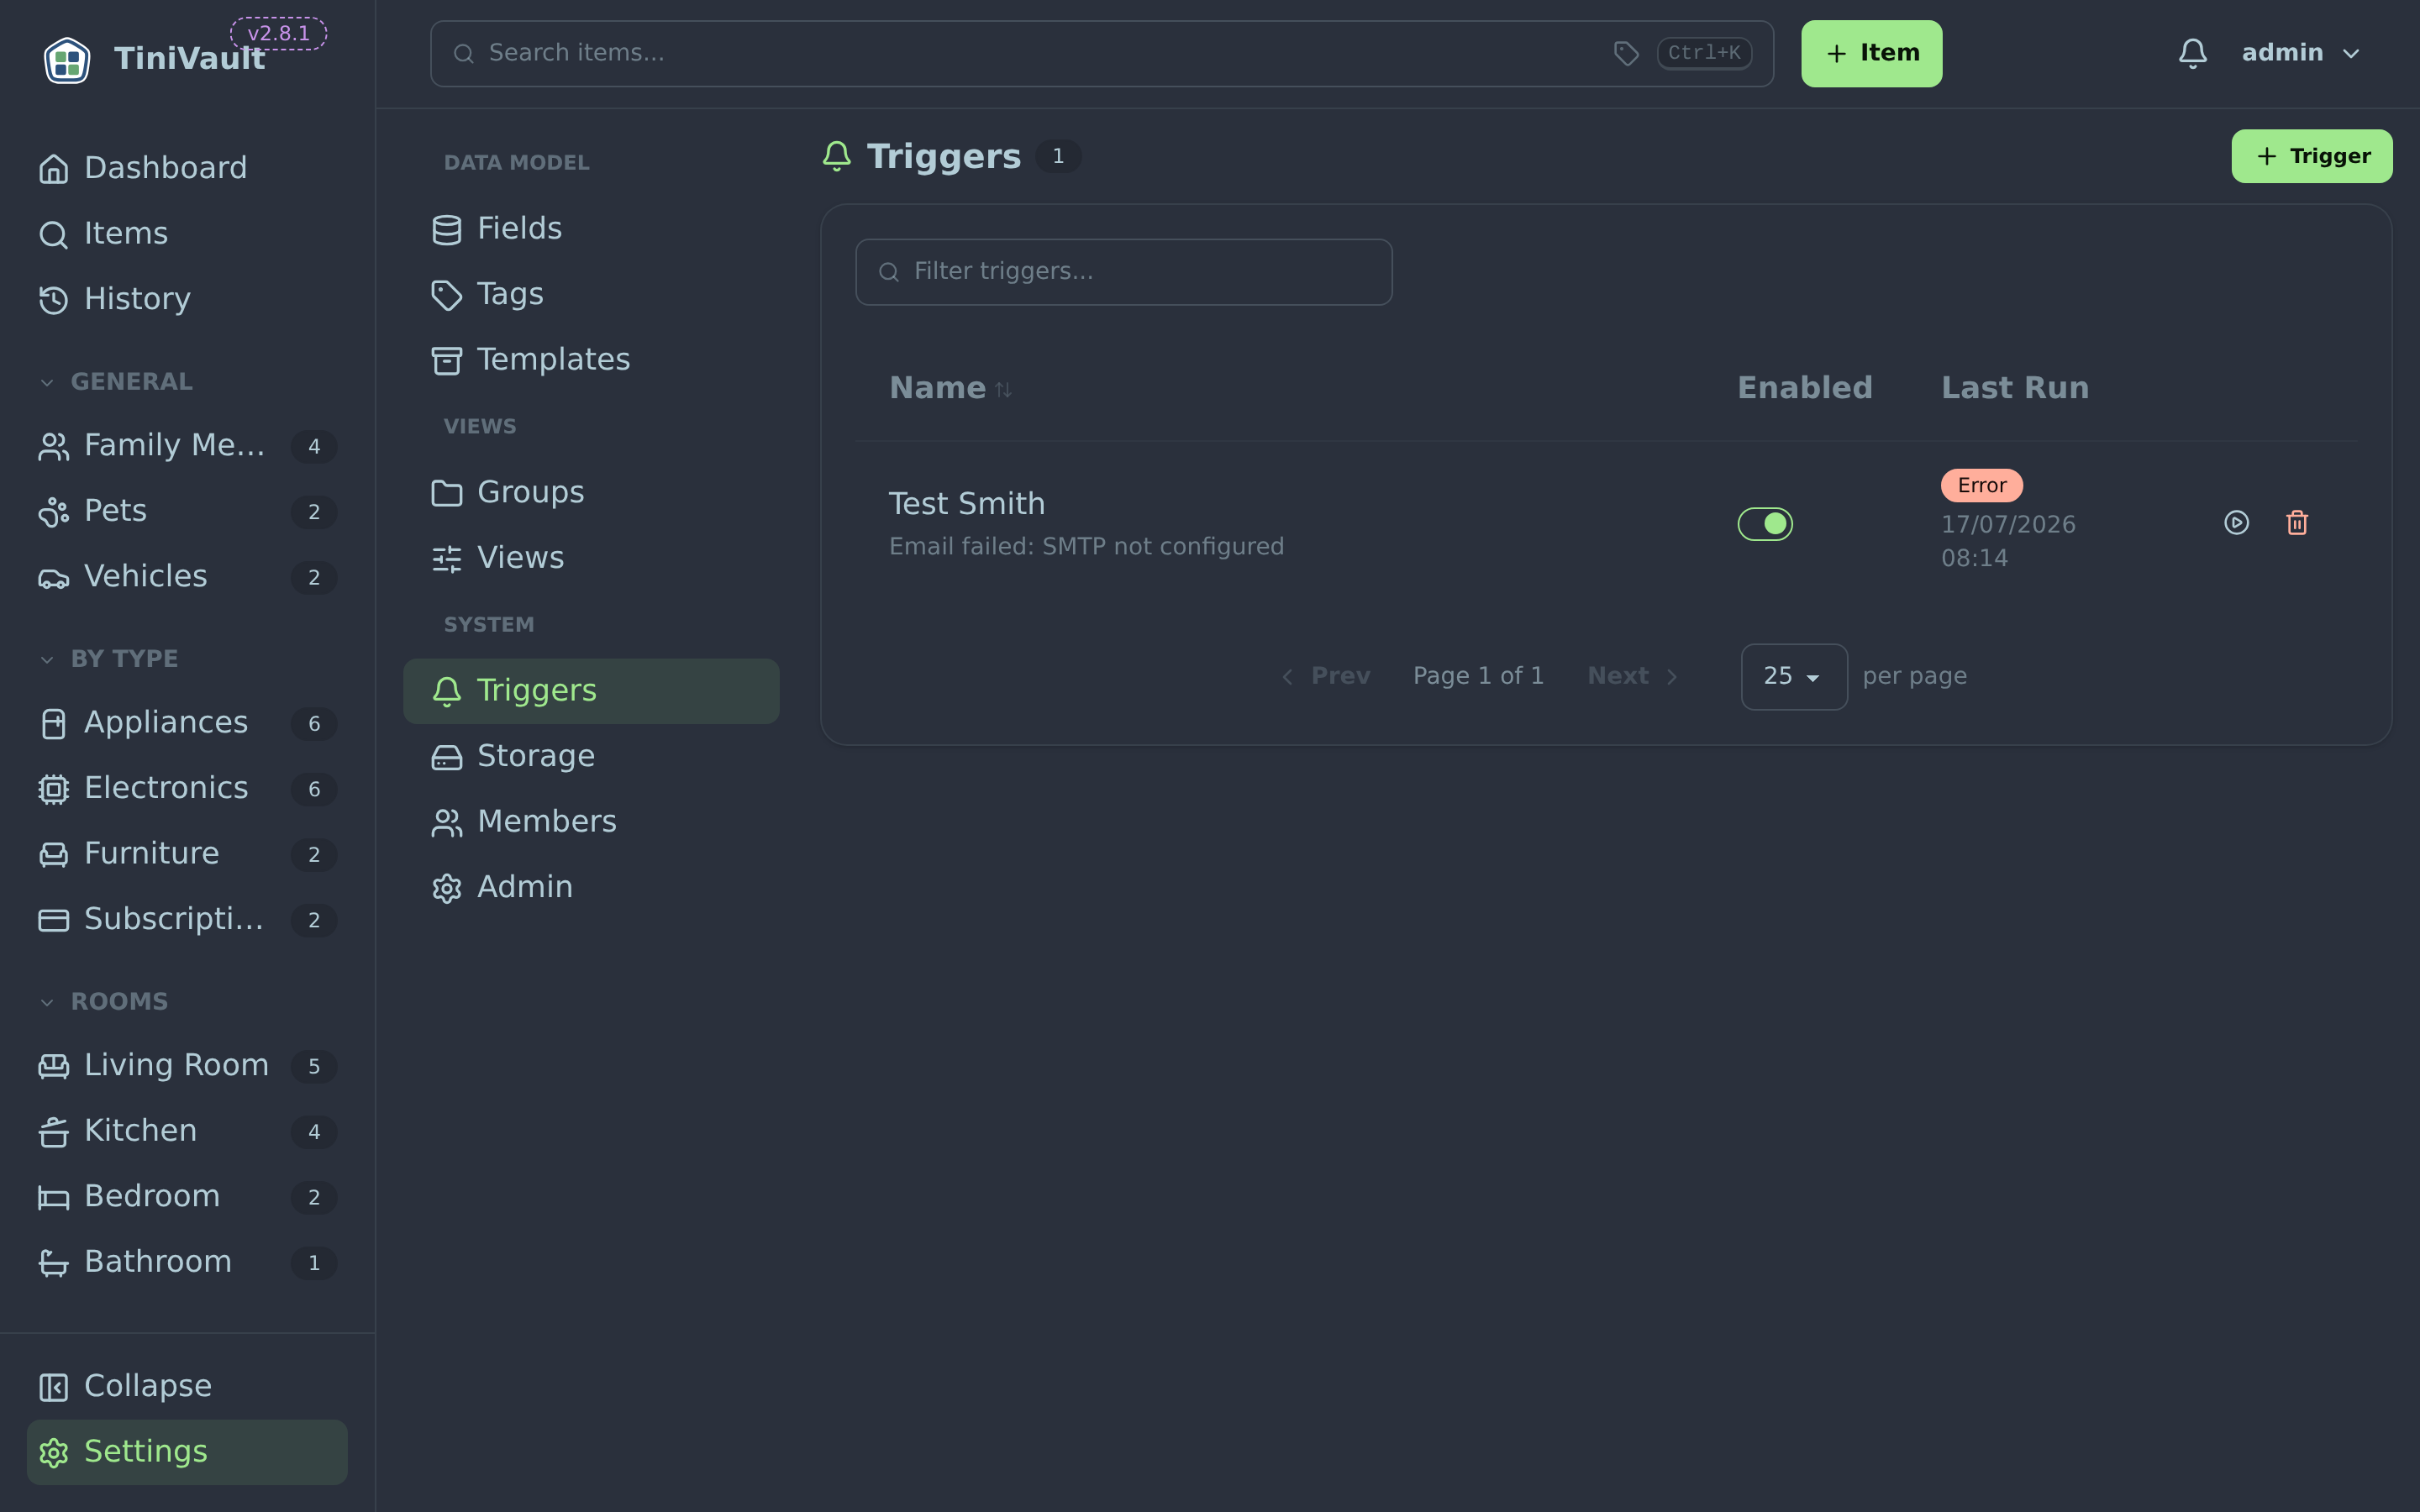The width and height of the screenshot is (2420, 1512).
Task: Open the Dashboard page
Action: [187, 168]
